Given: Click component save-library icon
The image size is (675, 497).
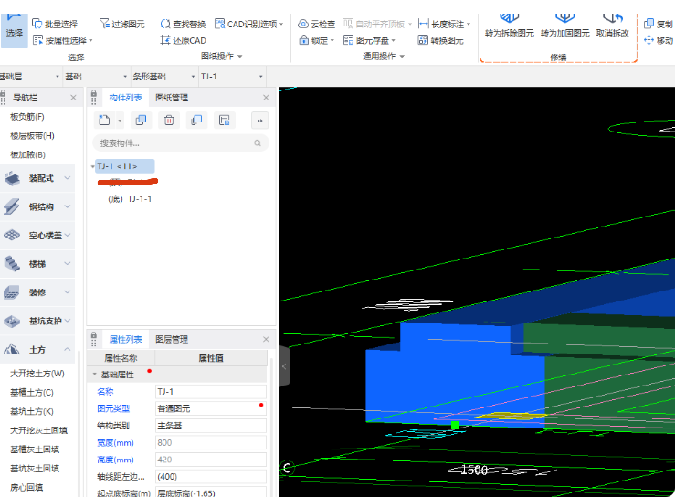Looking at the screenshot, I should [x=225, y=121].
